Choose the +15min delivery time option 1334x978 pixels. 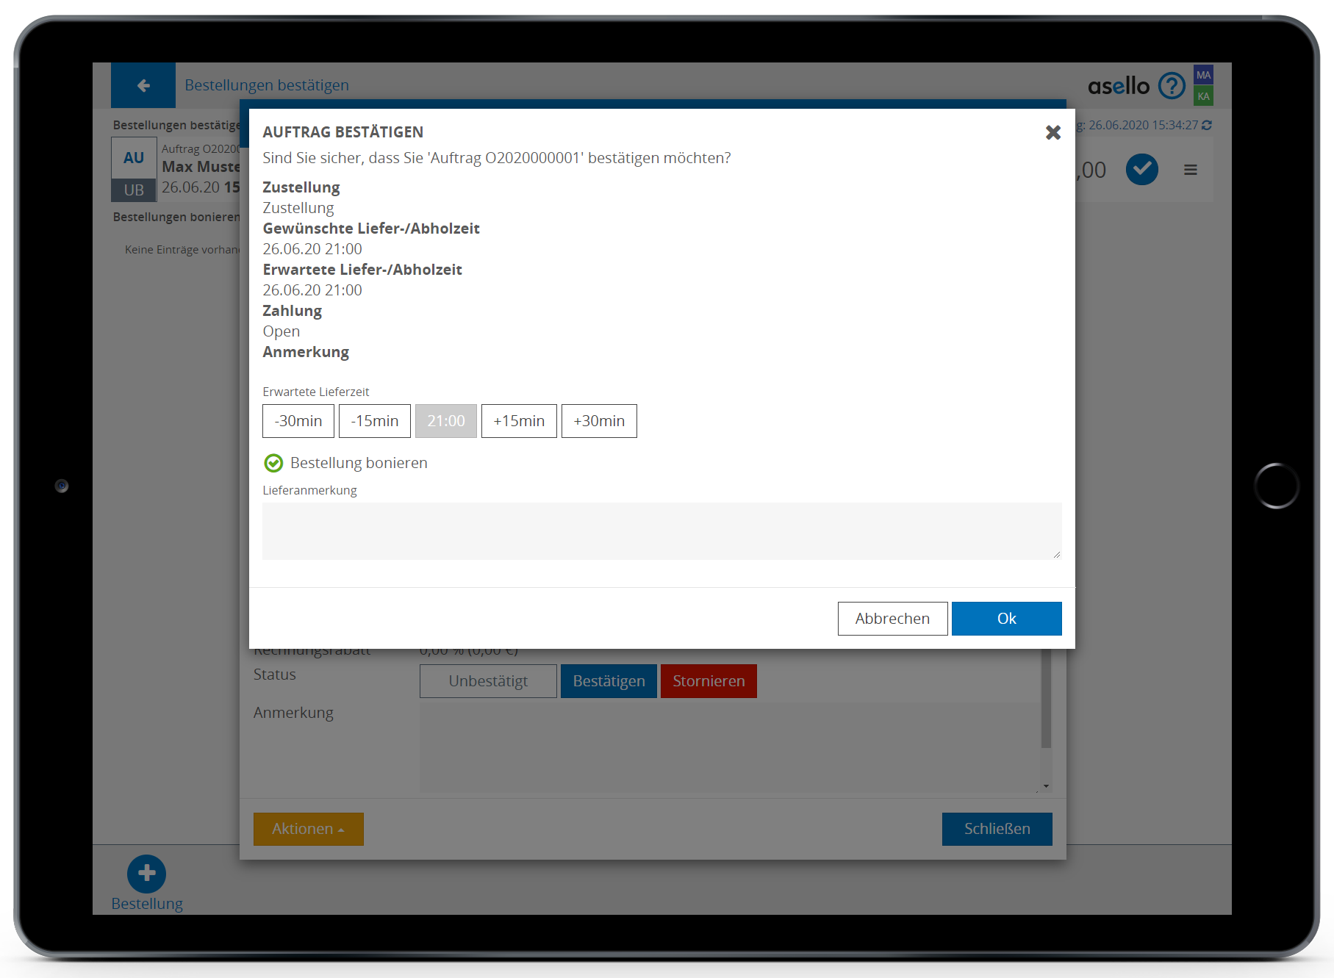tap(519, 421)
